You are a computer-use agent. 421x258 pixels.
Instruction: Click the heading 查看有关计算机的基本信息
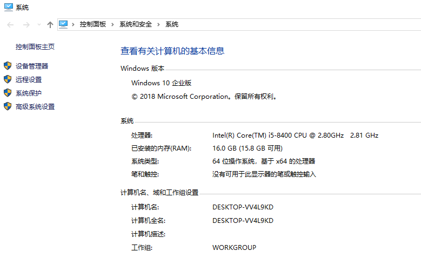(172, 51)
